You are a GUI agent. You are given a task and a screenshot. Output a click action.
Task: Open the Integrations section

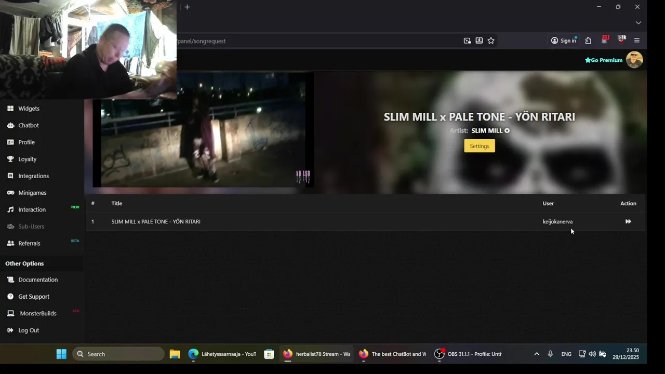coord(34,176)
